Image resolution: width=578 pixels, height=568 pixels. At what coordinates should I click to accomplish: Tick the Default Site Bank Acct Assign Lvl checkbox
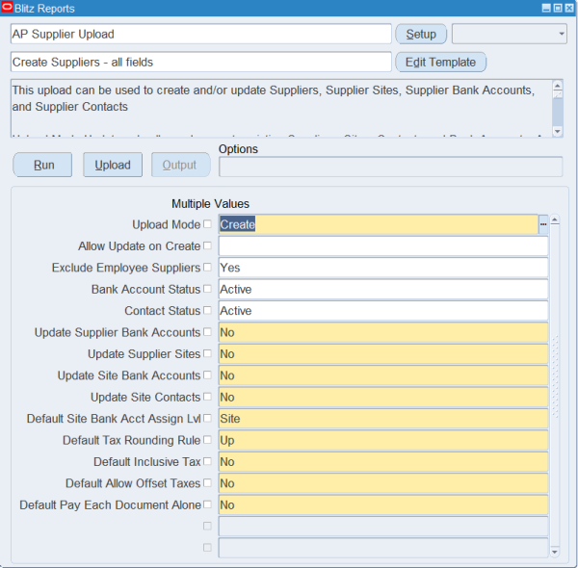(x=207, y=418)
